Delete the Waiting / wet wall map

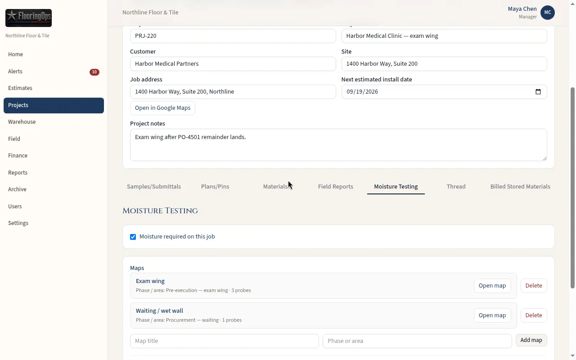[534, 315]
